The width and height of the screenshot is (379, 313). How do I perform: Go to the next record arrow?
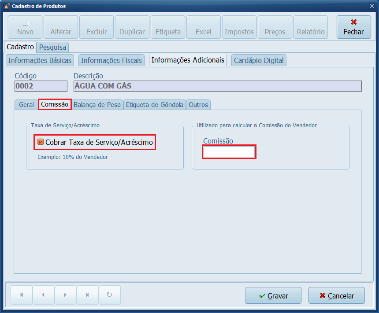pos(65,295)
